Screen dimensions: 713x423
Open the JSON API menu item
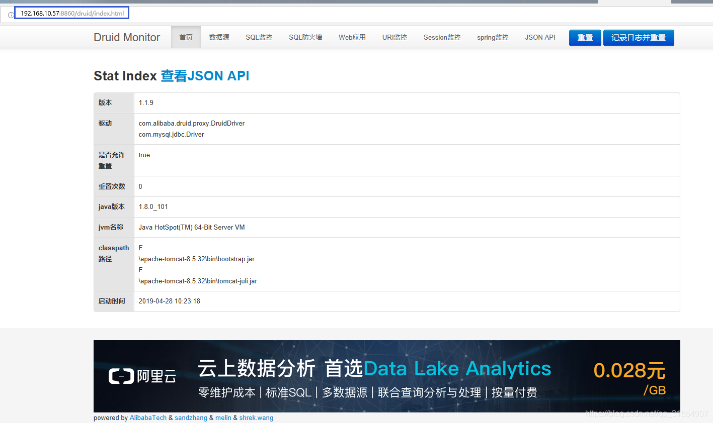[540, 37]
